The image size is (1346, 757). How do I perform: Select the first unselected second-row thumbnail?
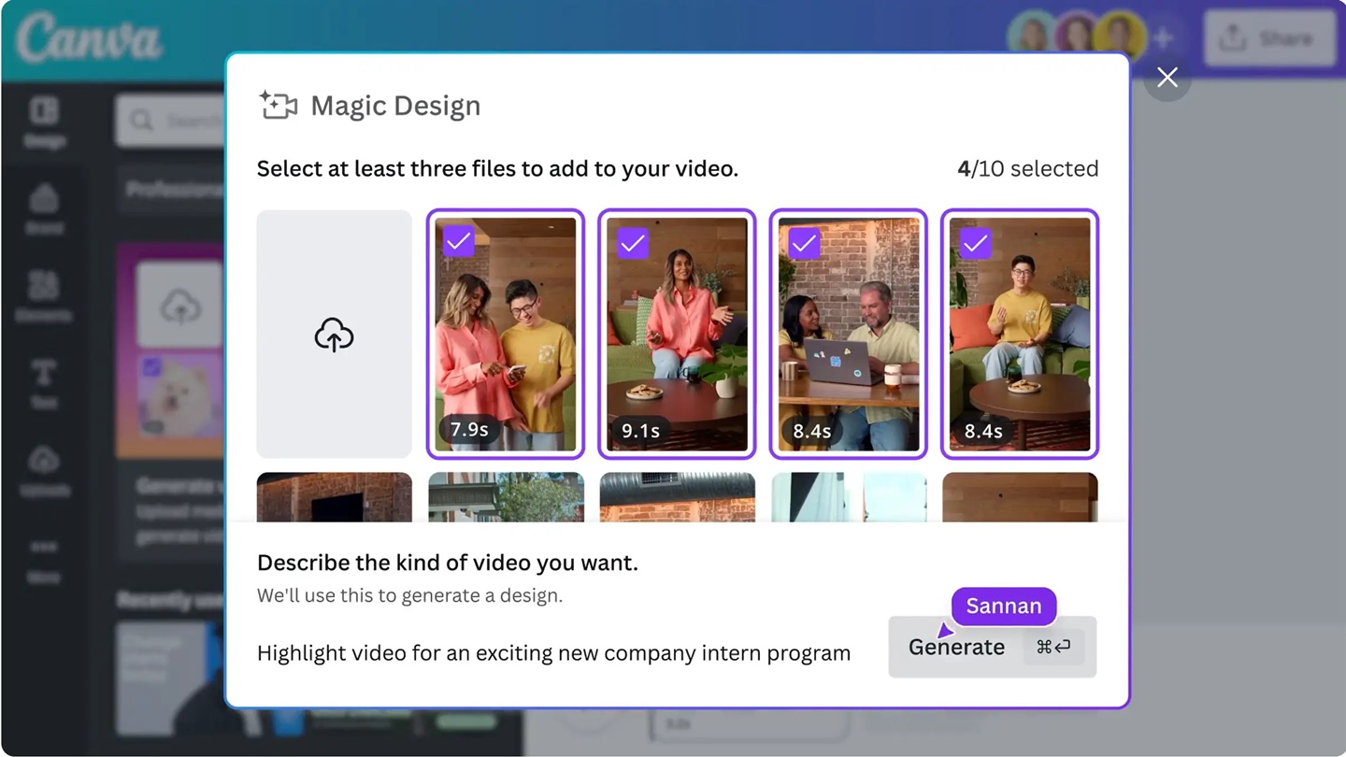click(334, 497)
